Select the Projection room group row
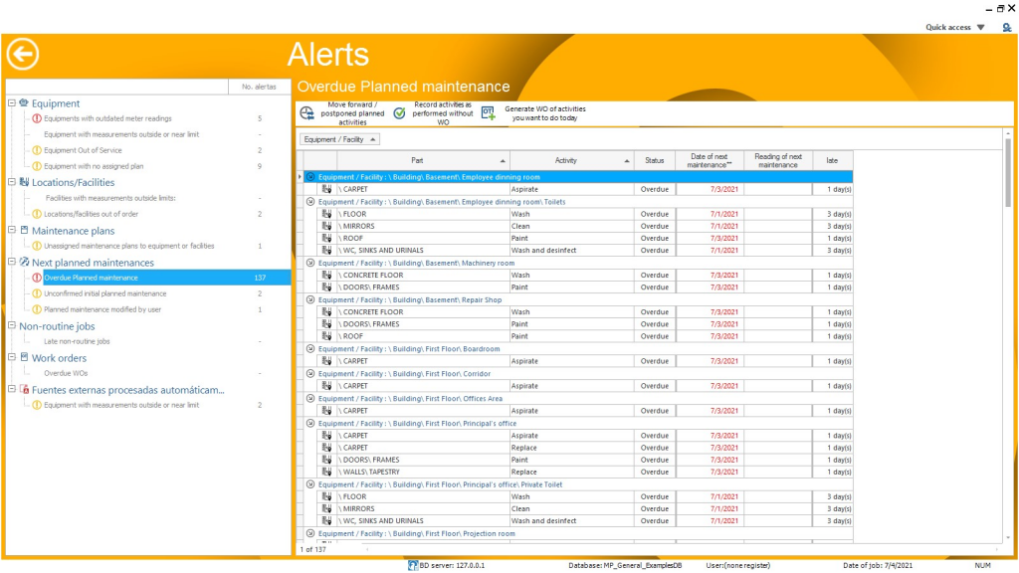The image size is (1019, 573). (578, 533)
